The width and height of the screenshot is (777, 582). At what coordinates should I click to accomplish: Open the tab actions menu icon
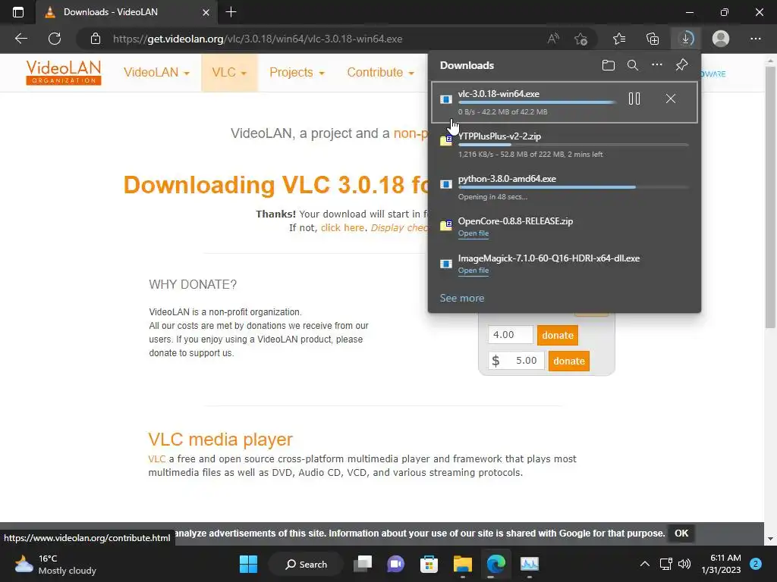point(18,12)
